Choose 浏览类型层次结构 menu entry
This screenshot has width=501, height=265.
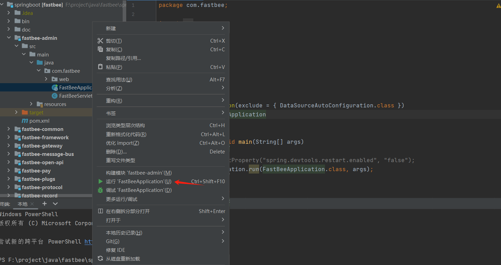[161, 125]
